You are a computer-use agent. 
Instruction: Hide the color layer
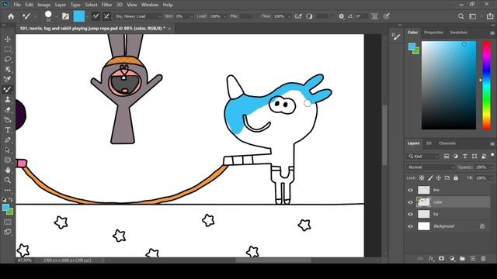tap(411, 202)
